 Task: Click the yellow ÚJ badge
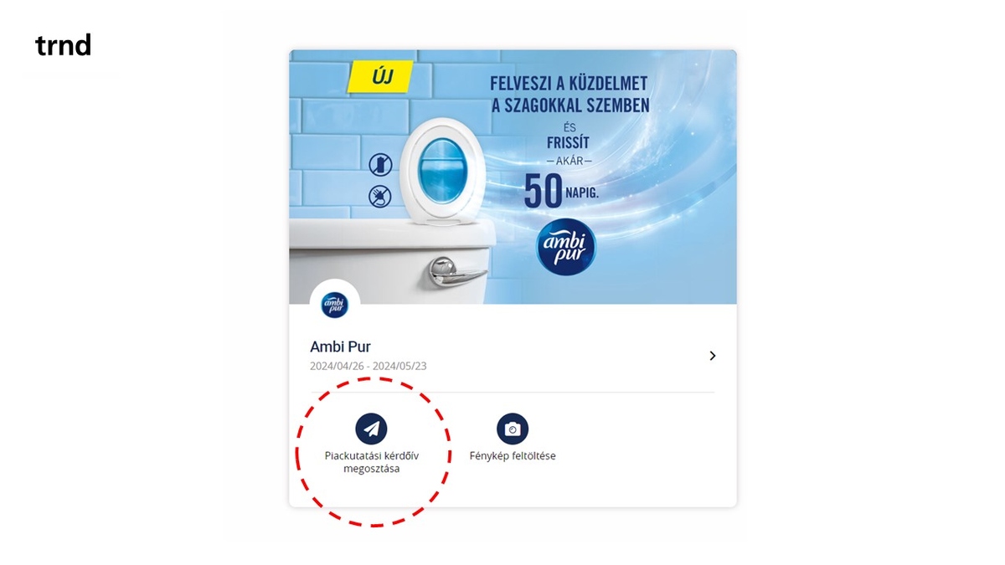pyautogui.click(x=381, y=79)
